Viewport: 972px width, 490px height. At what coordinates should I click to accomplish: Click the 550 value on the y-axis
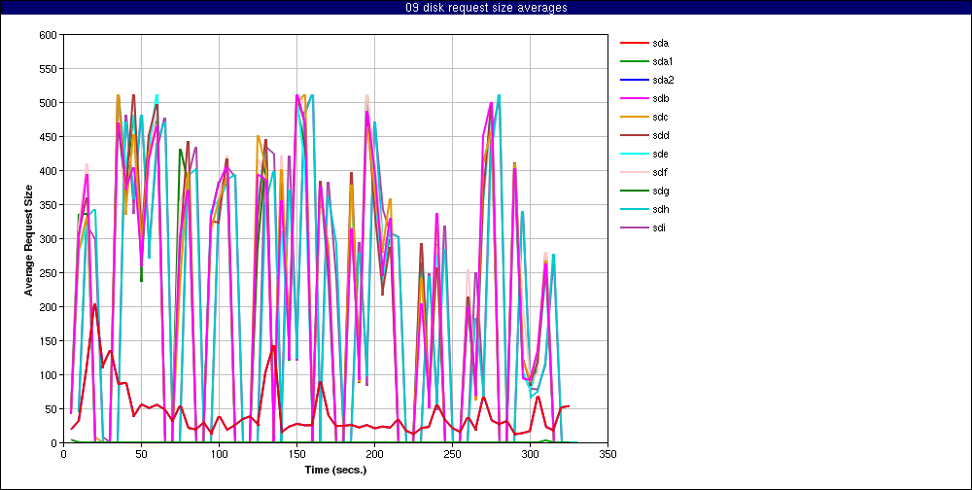tap(50, 69)
